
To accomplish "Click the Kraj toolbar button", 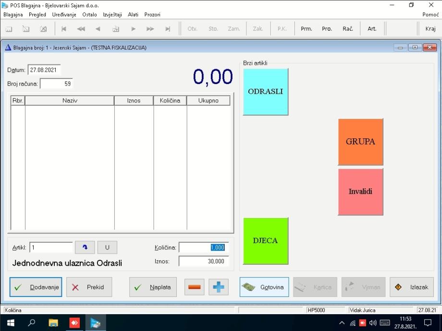I will (430, 29).
